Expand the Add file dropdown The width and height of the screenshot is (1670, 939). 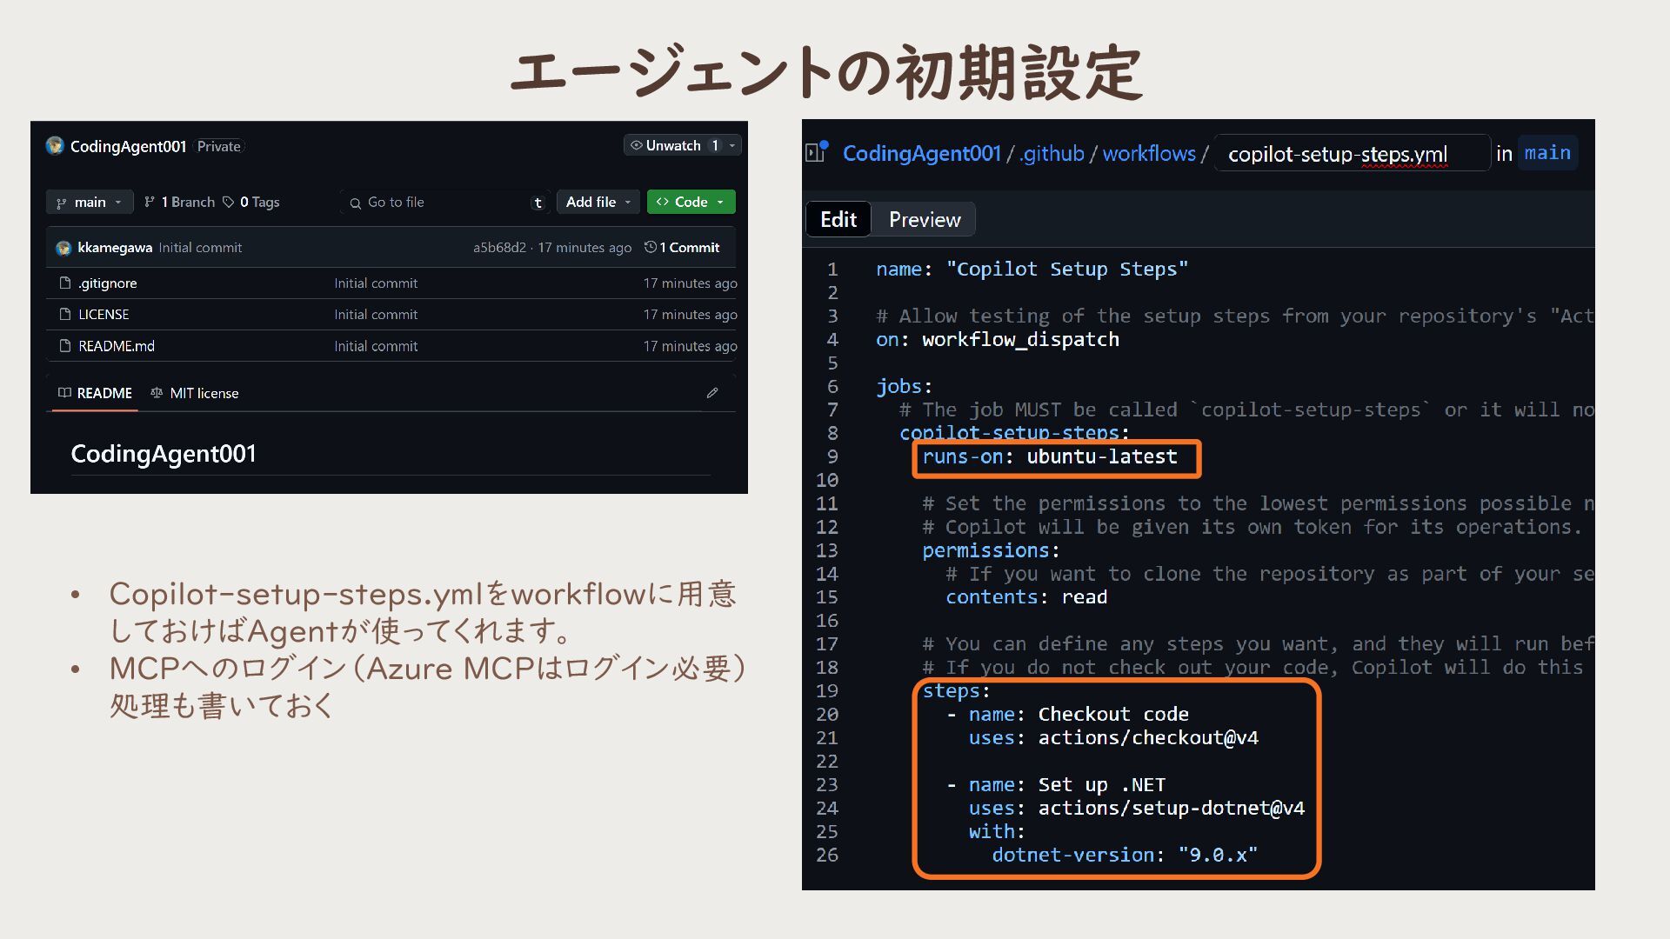click(598, 202)
